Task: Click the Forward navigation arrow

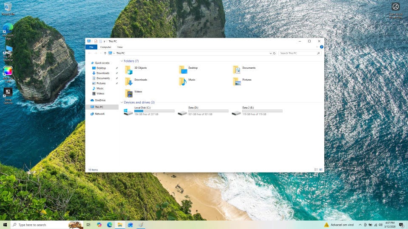Action: pyautogui.click(x=96, y=53)
